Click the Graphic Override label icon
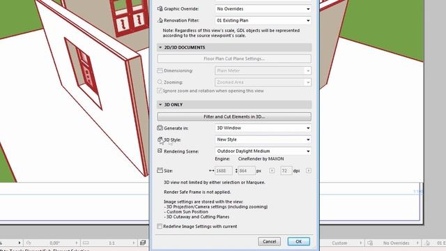Screen dimensions: 446x251 [160, 9]
